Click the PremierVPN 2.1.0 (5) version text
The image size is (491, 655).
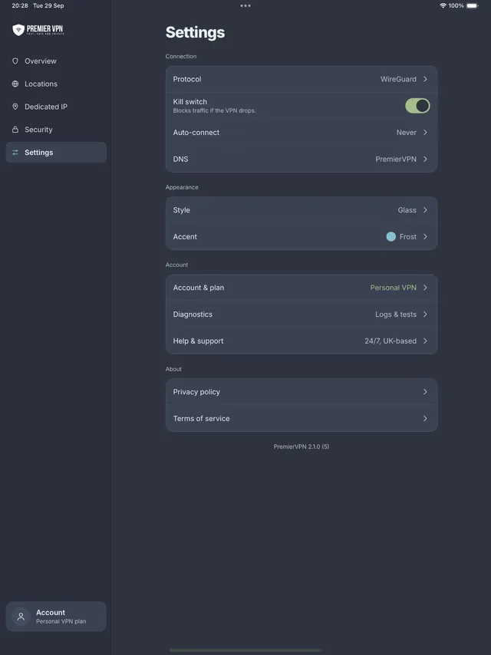(x=302, y=446)
